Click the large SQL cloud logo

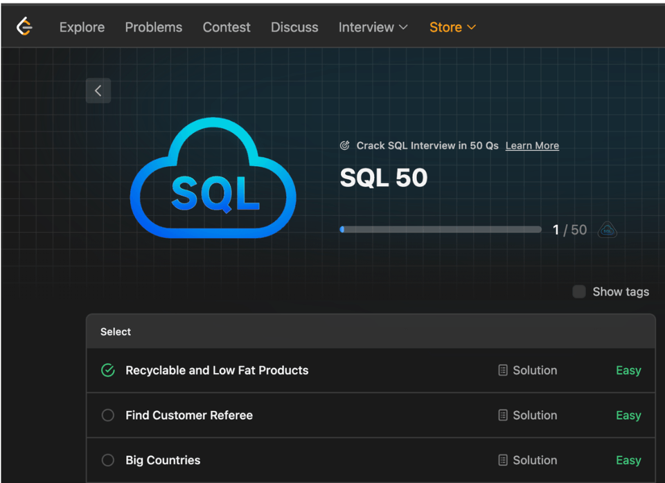pyautogui.click(x=213, y=178)
